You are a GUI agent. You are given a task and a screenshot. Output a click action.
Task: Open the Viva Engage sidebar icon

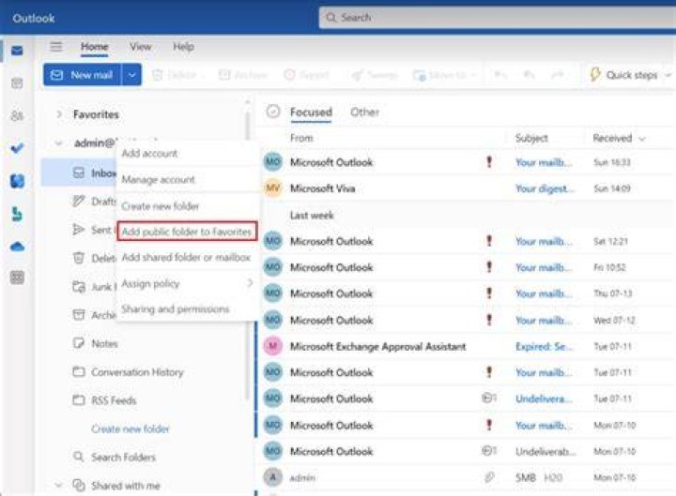click(x=17, y=181)
